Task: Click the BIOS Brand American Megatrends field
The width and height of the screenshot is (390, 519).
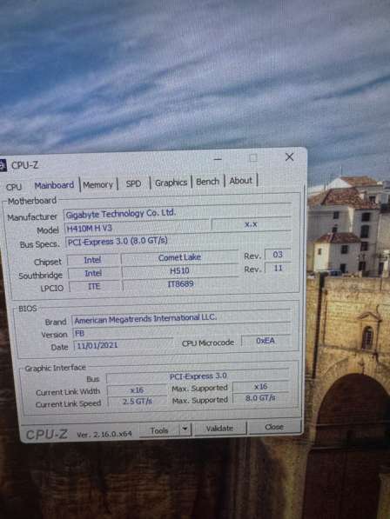Action: 182,318
